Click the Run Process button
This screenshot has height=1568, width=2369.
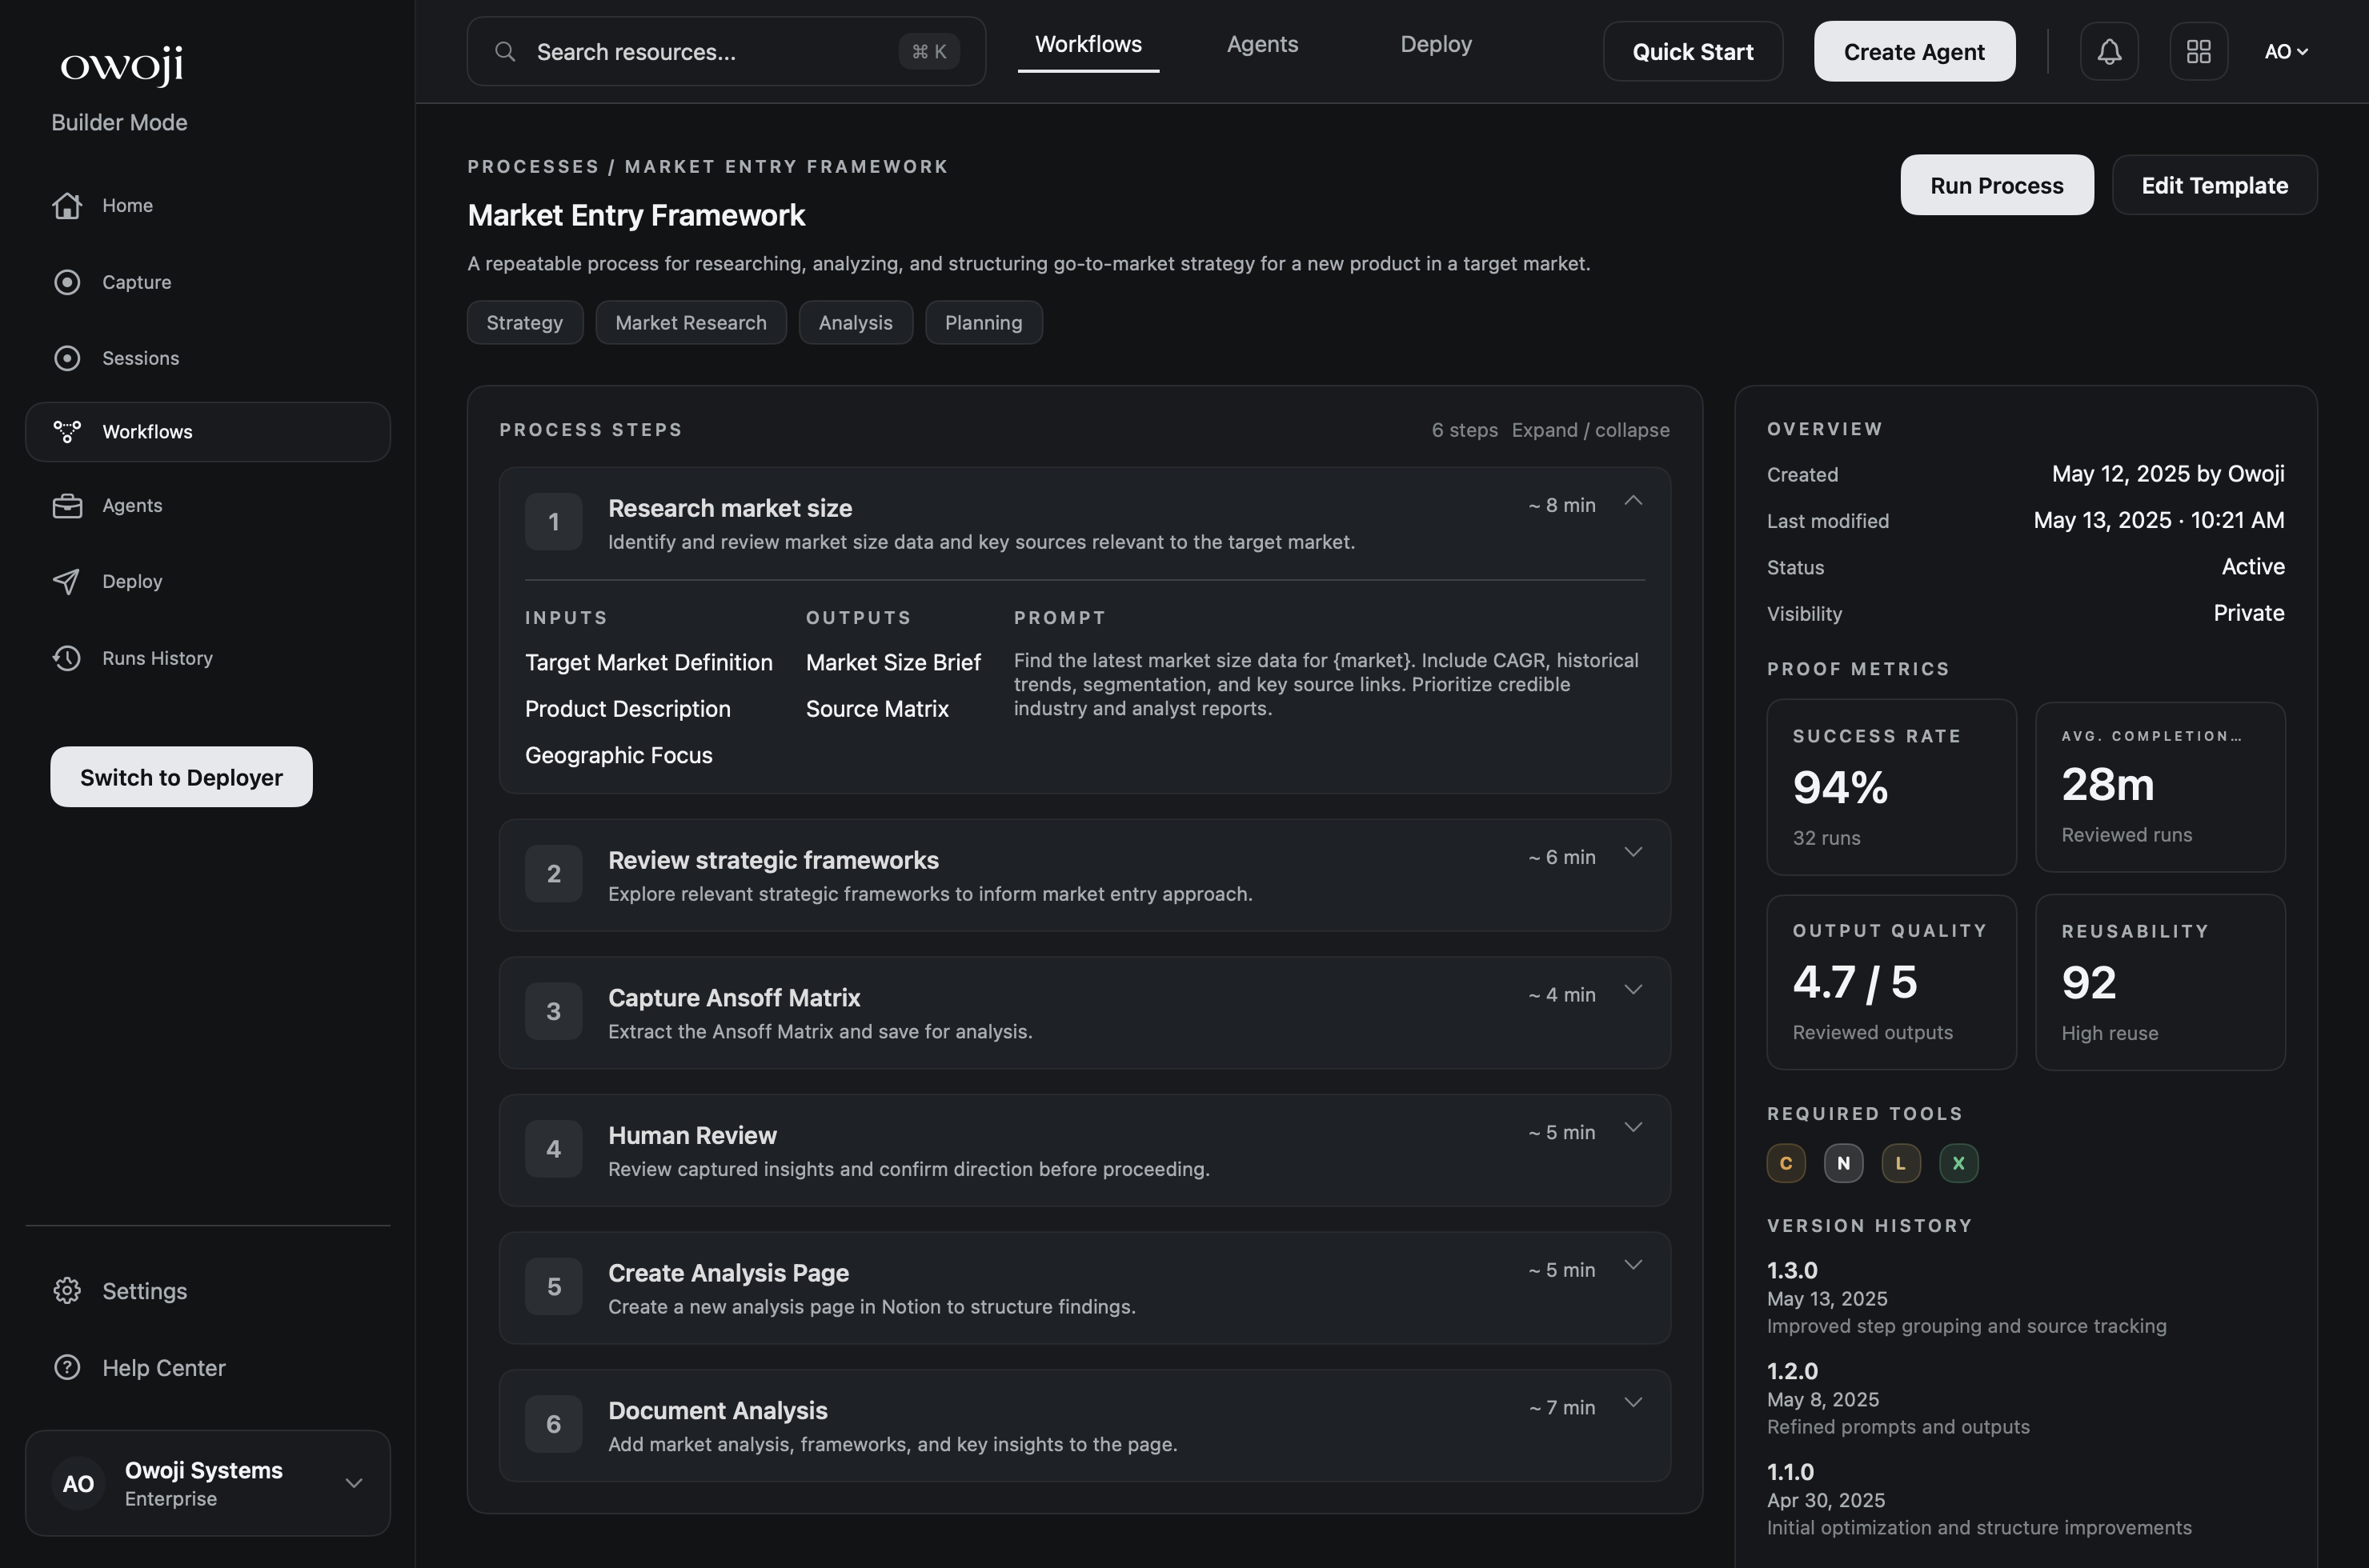point(1996,185)
